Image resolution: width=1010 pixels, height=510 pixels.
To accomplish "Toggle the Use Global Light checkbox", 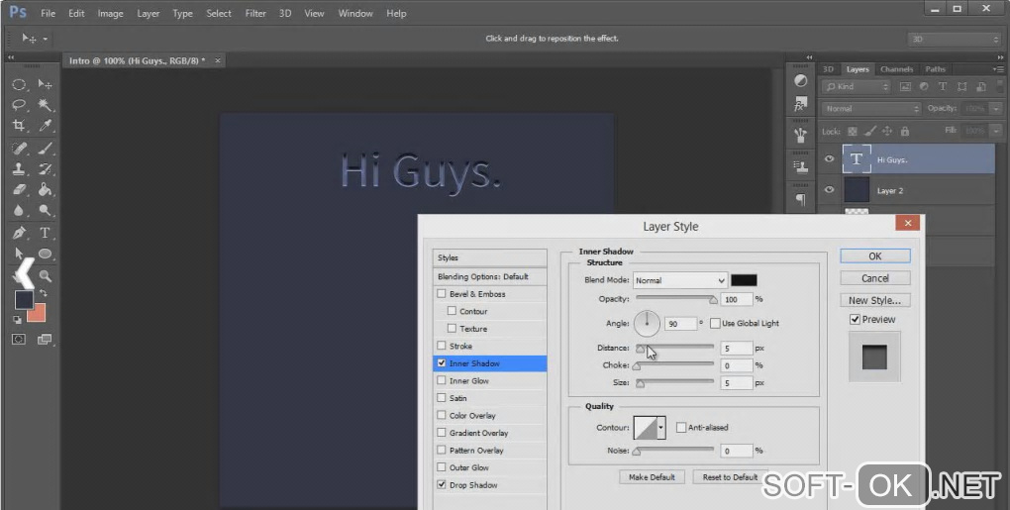I will click(x=714, y=323).
